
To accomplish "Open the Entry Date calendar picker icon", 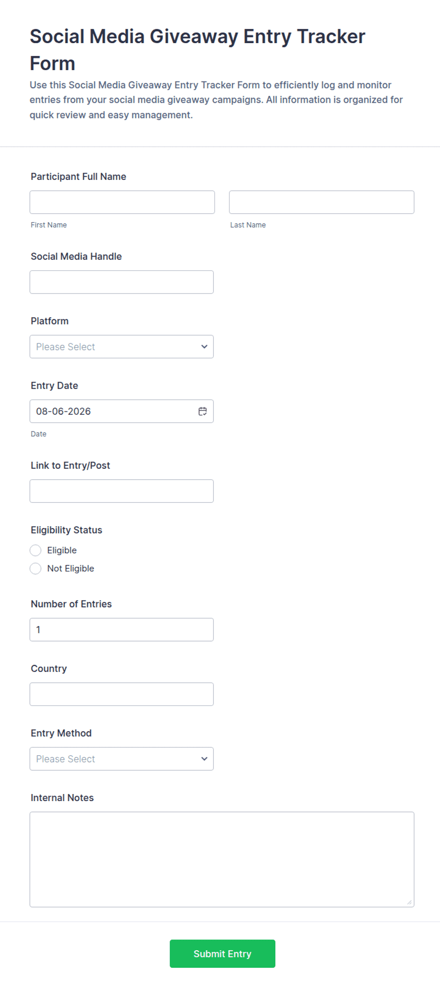I will [x=202, y=411].
